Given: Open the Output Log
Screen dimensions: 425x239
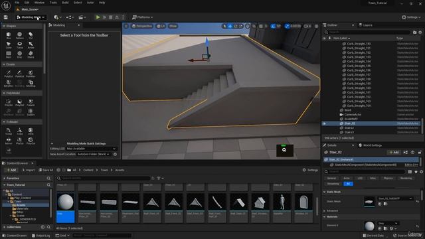Looking at the screenshot, I should point(41,236).
